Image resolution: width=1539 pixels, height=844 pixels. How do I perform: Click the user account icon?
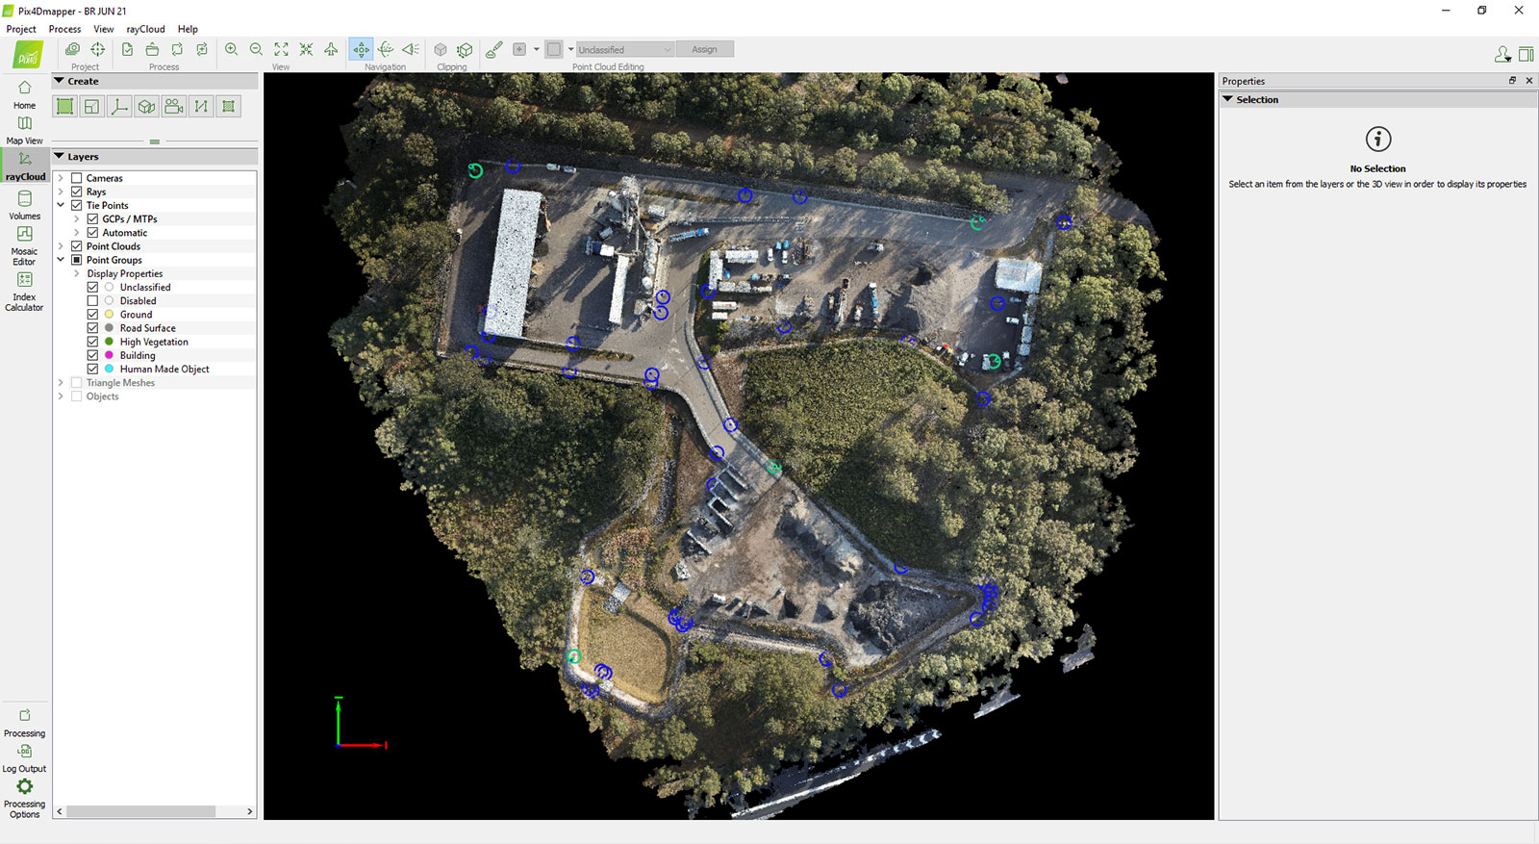click(1502, 55)
